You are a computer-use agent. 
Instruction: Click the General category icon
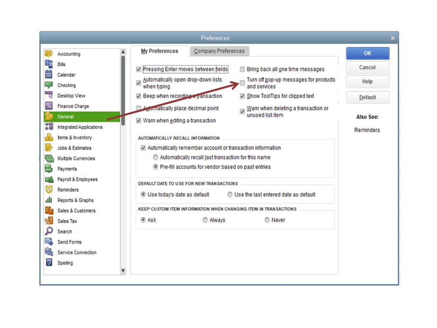coord(49,116)
